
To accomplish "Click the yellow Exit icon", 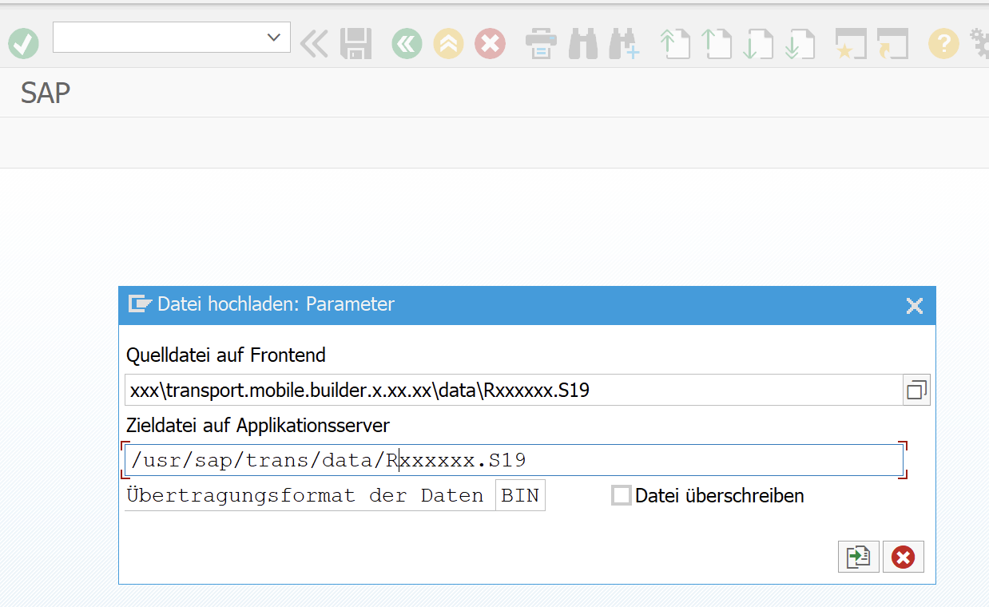I will (x=448, y=43).
